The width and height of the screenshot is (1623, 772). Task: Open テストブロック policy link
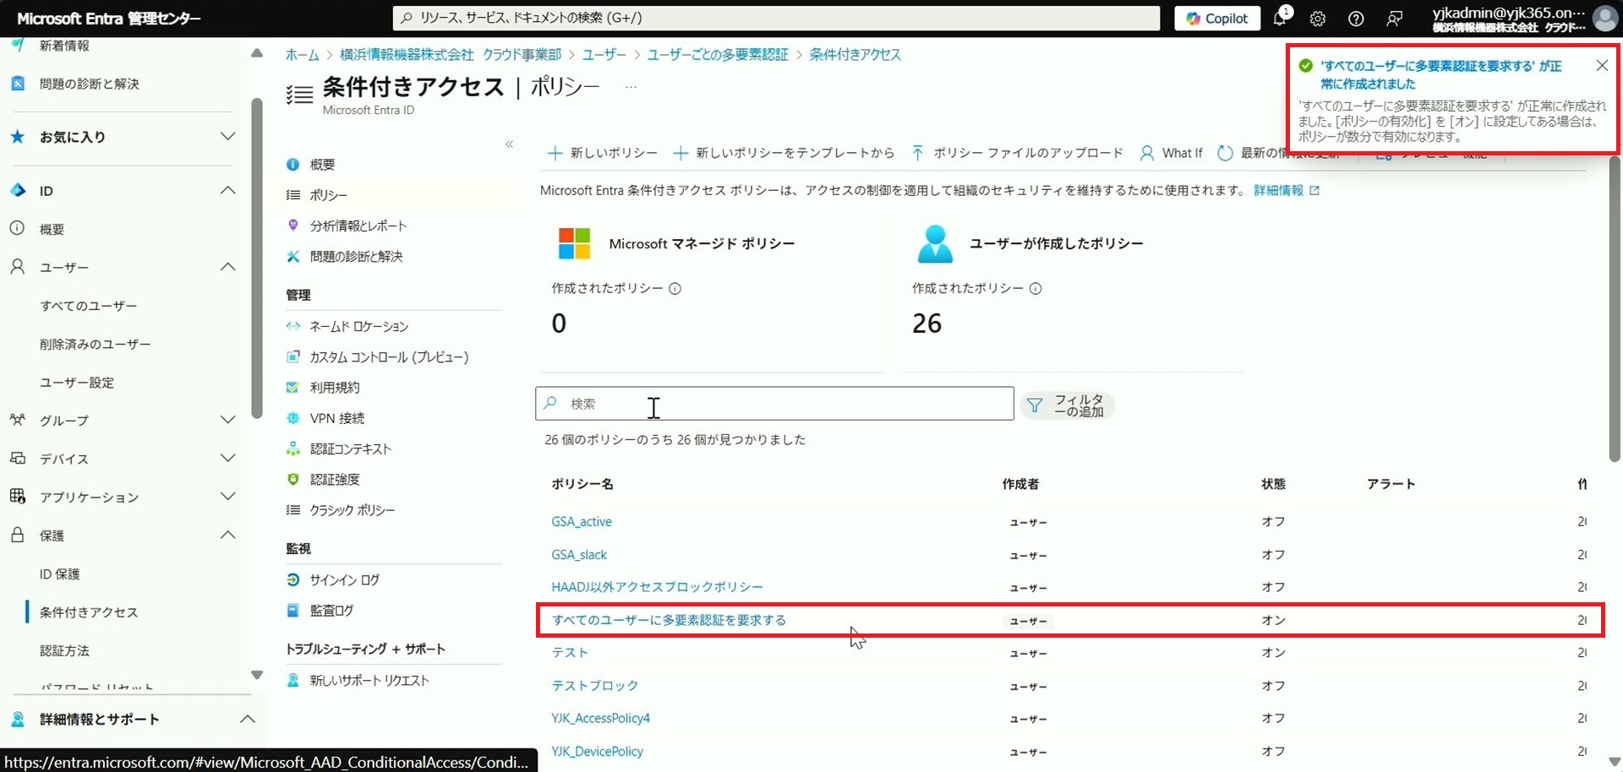[594, 685]
